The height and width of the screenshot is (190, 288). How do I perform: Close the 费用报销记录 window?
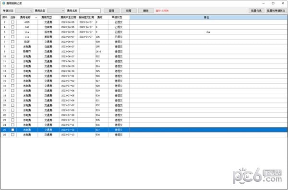tap(283, 3)
